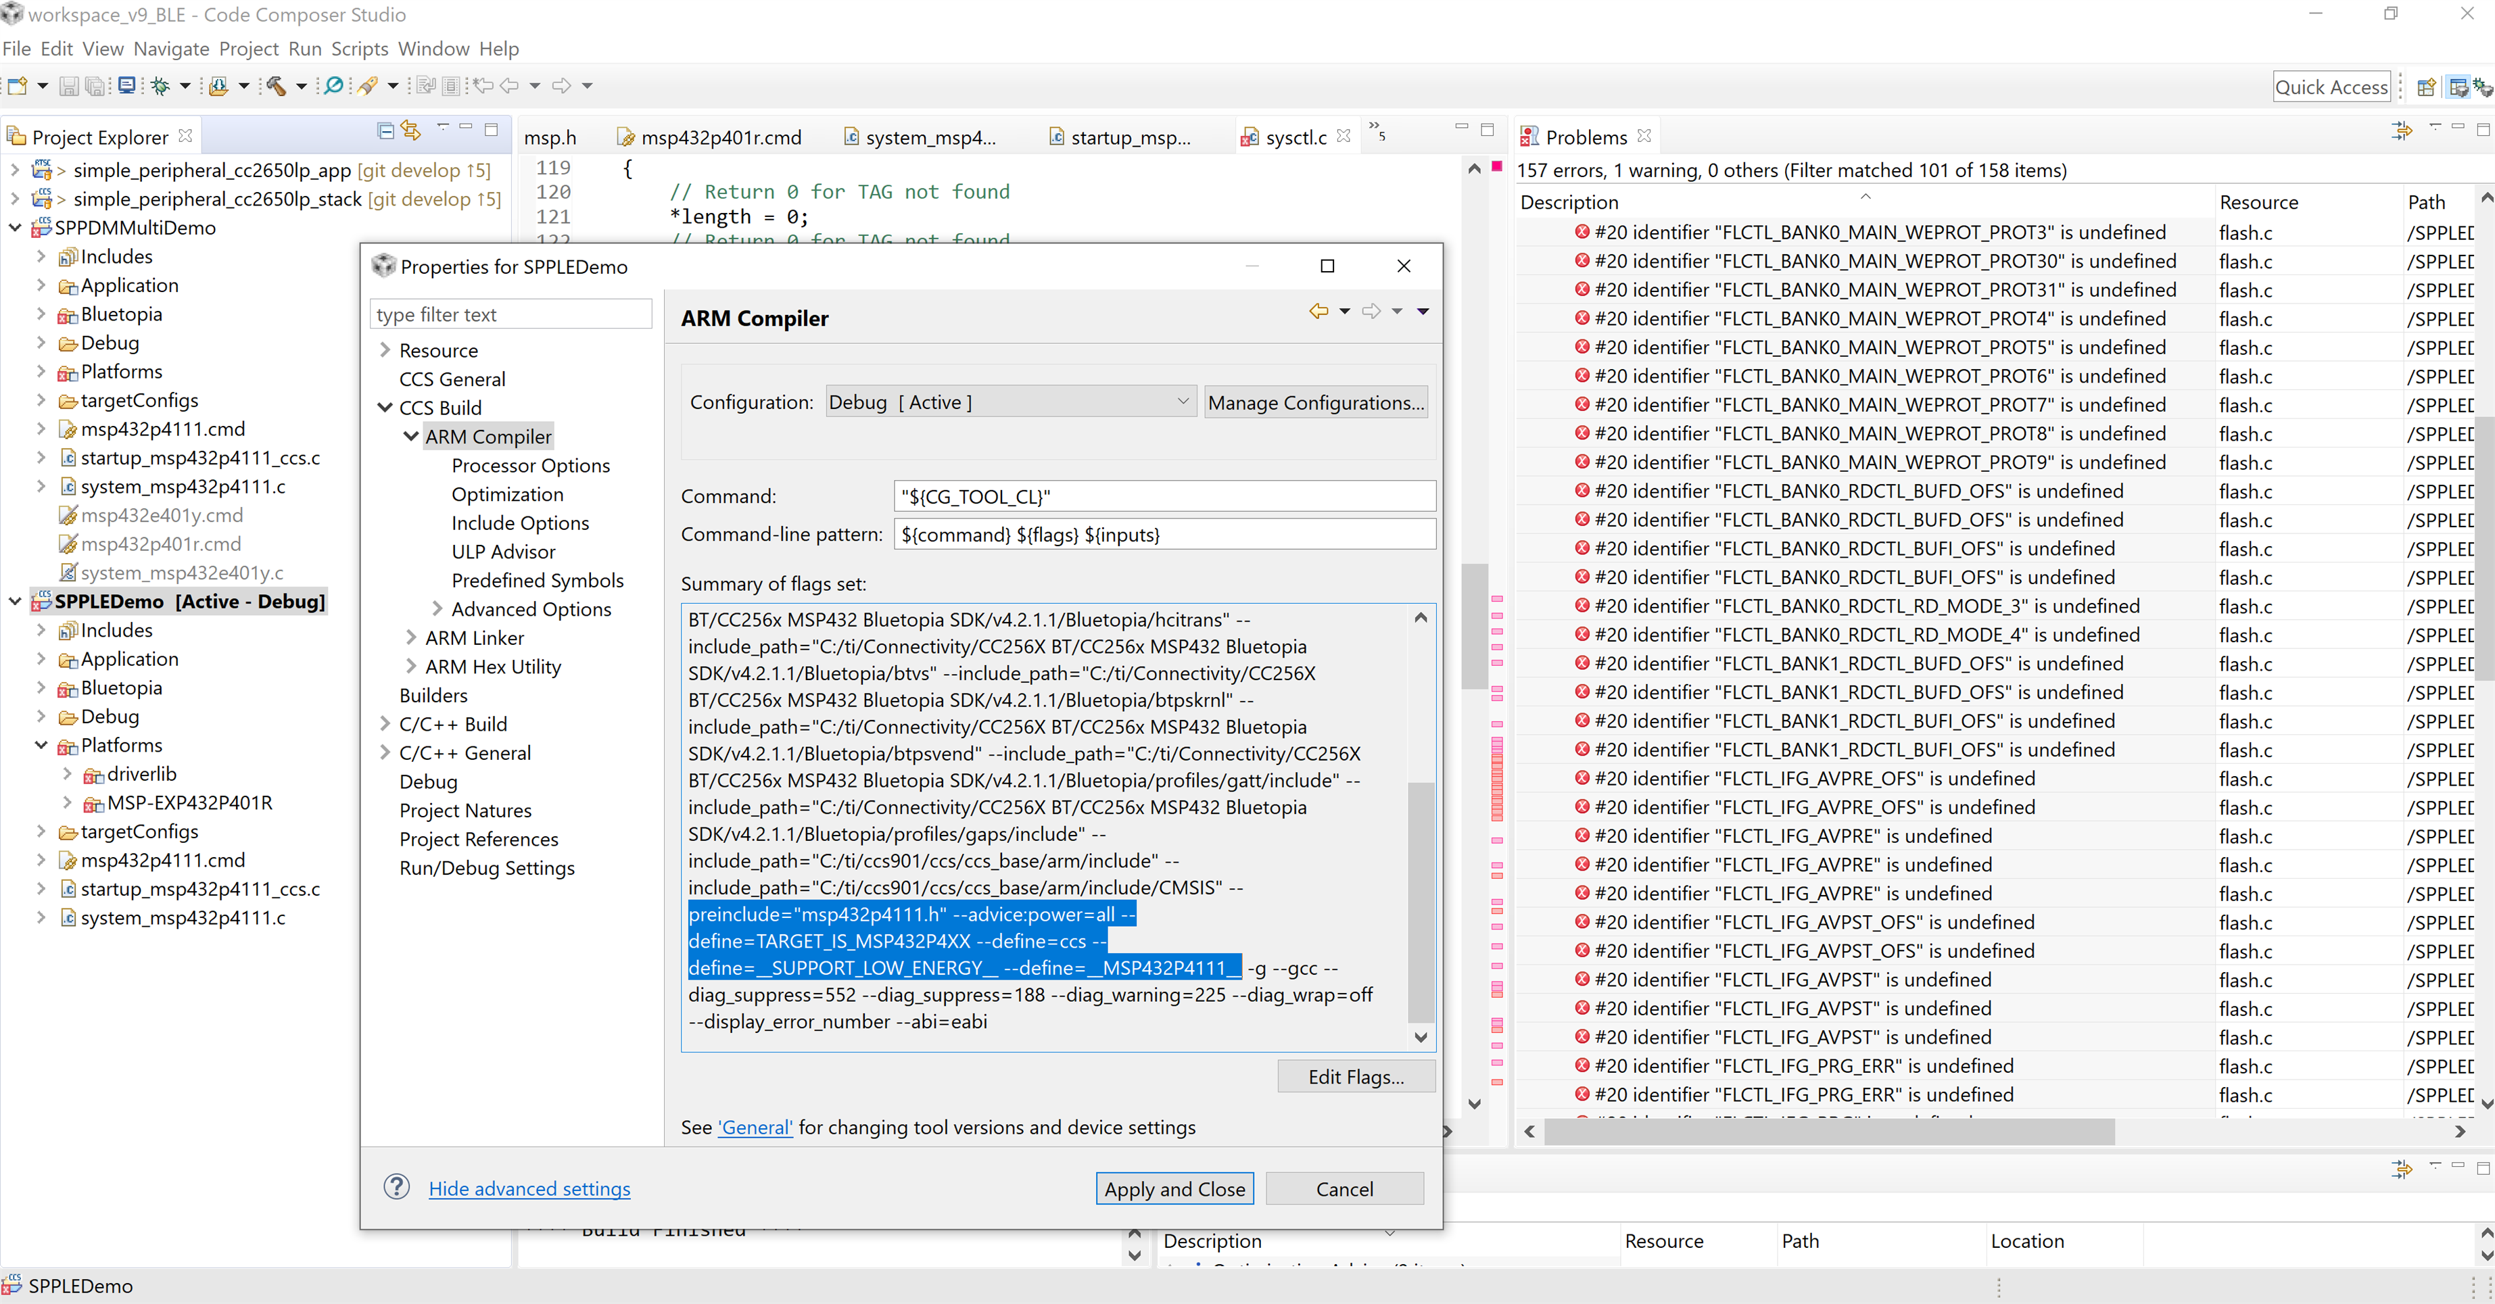Click Apply and Close button

[1174, 1188]
